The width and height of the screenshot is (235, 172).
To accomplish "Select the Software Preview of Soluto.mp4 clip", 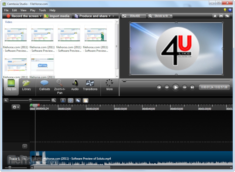I will (x=131, y=158).
